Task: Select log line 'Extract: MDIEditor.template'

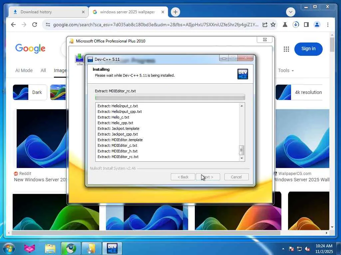Action: (x=120, y=140)
